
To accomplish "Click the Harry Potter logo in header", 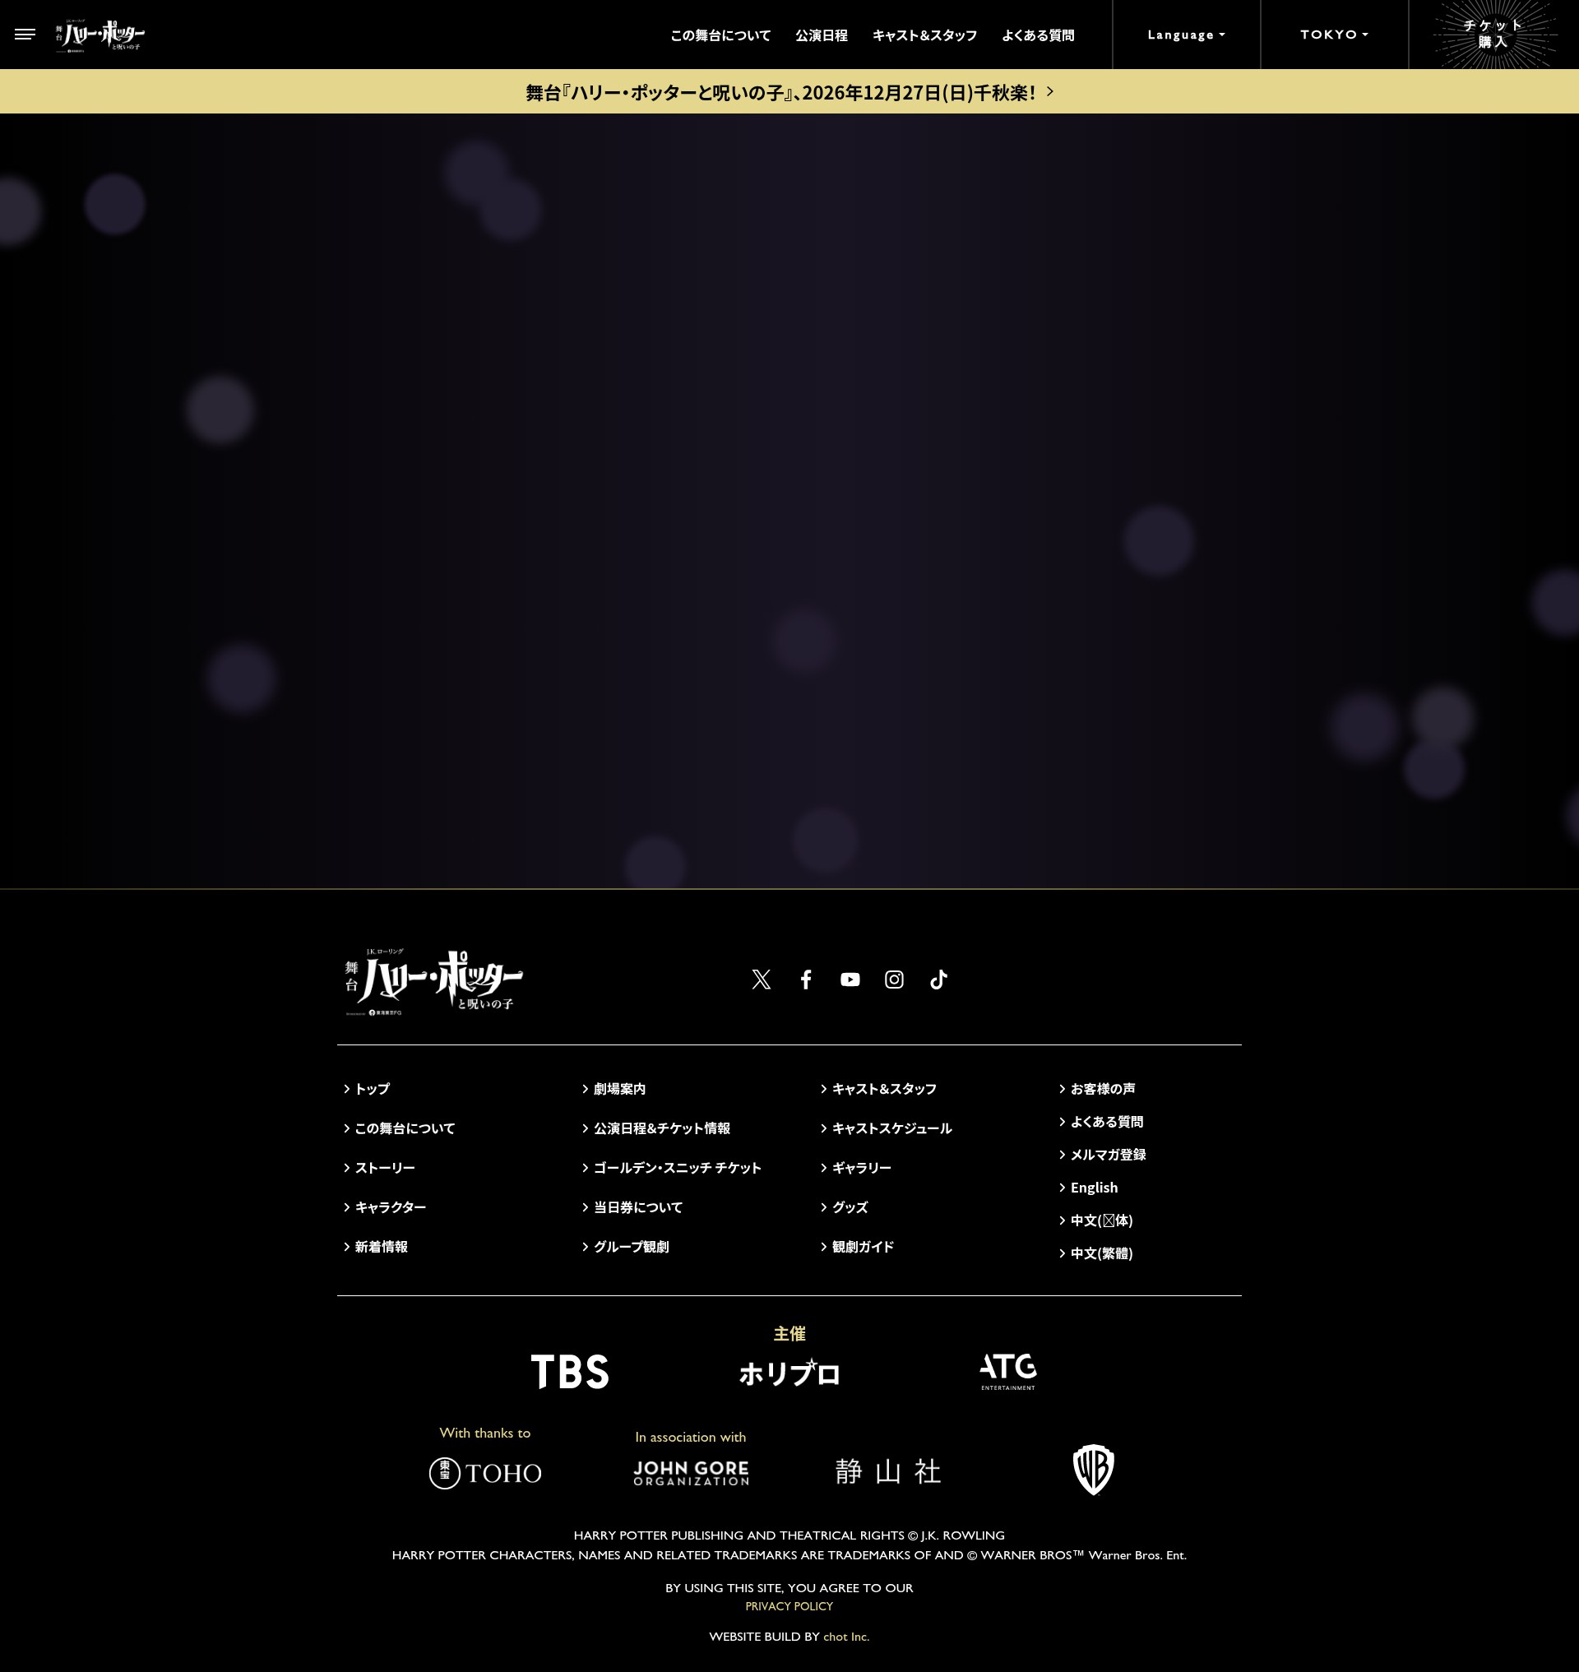I will pos(100,35).
